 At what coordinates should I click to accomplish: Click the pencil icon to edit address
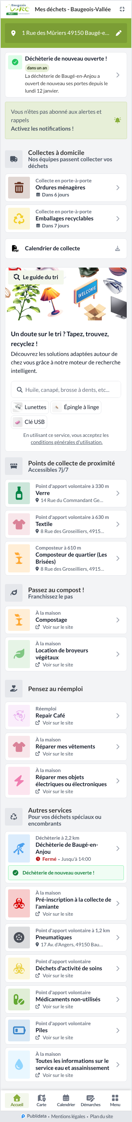point(118,33)
